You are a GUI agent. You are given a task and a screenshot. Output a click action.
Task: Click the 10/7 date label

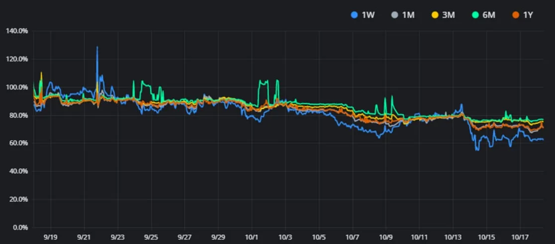(353, 237)
